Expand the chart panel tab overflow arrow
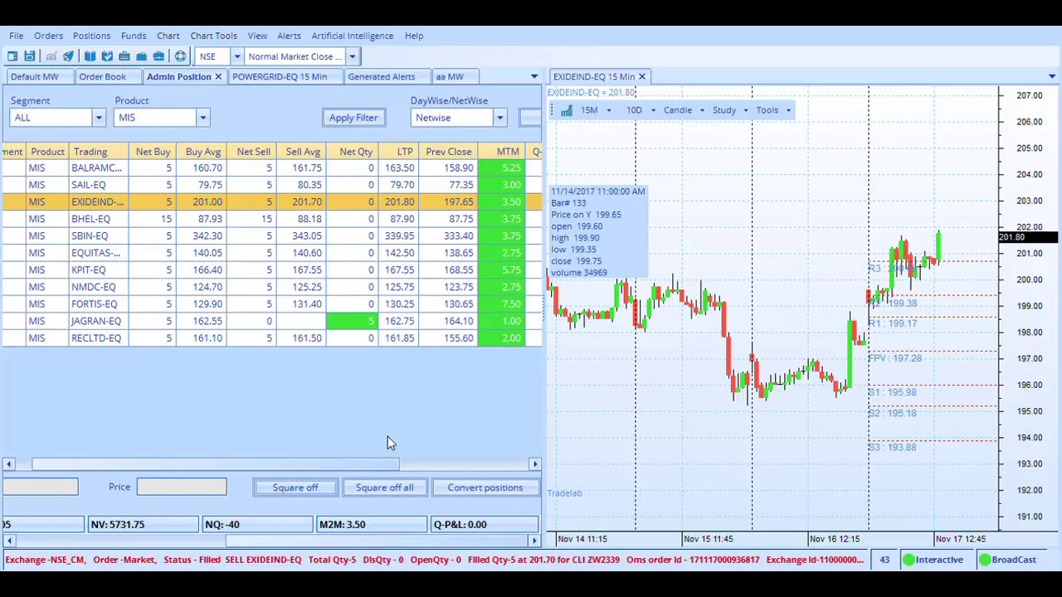Image resolution: width=1062 pixels, height=597 pixels. click(x=1052, y=76)
